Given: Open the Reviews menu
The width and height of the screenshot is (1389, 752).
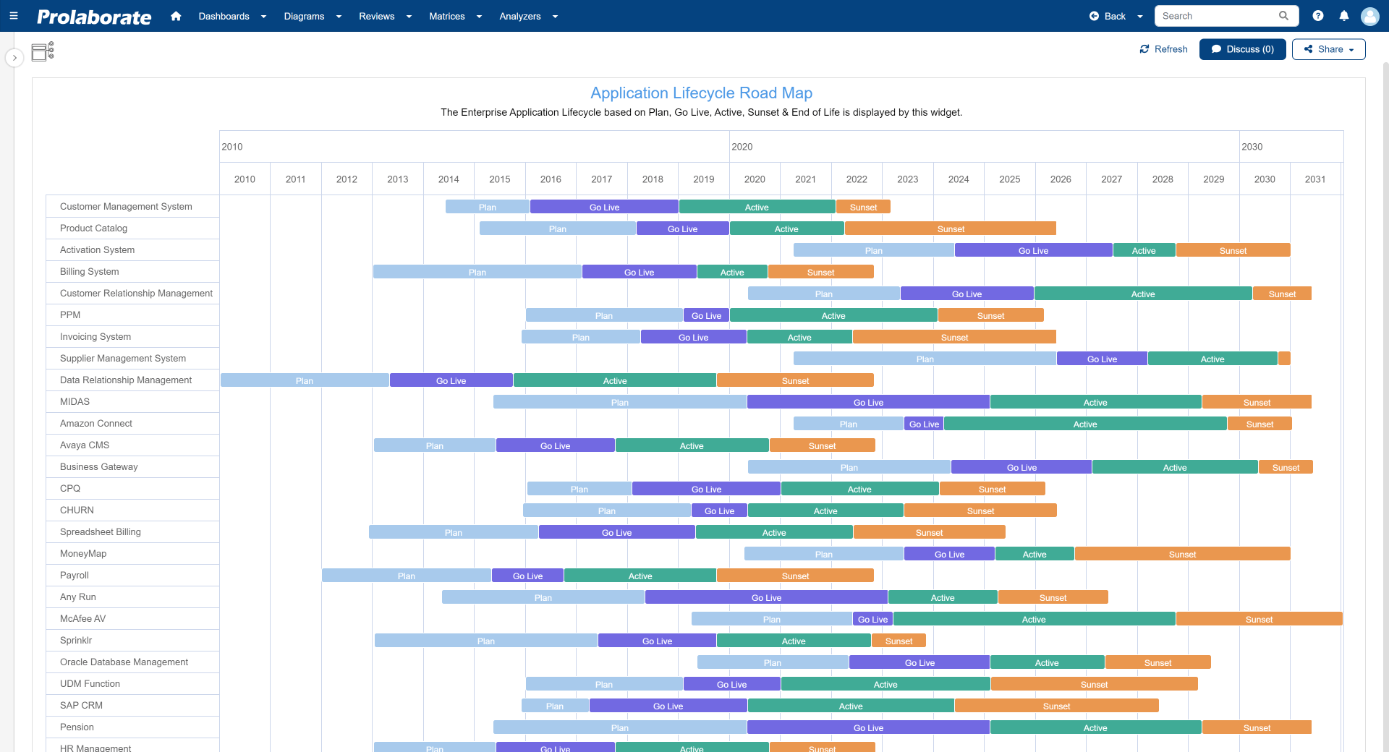Looking at the screenshot, I should (385, 16).
